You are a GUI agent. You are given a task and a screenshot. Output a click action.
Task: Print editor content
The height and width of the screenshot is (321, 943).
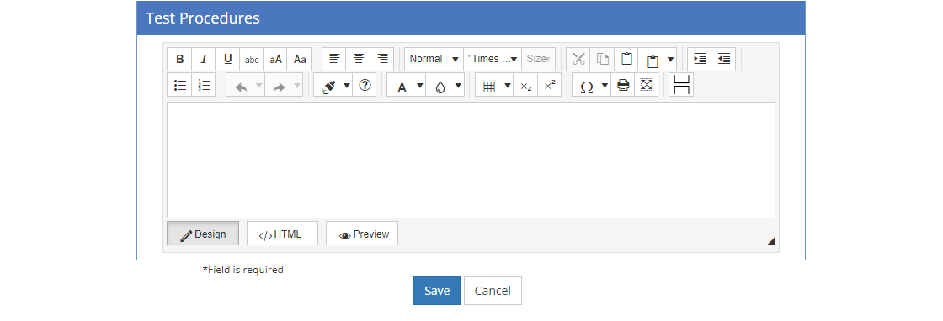623,85
